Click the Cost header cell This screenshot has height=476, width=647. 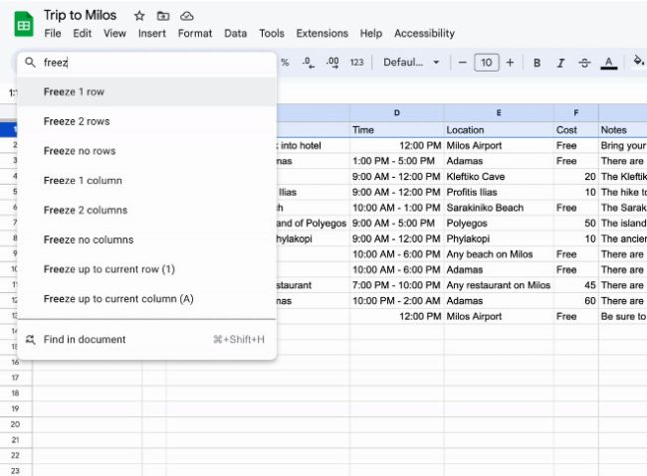coord(576,130)
